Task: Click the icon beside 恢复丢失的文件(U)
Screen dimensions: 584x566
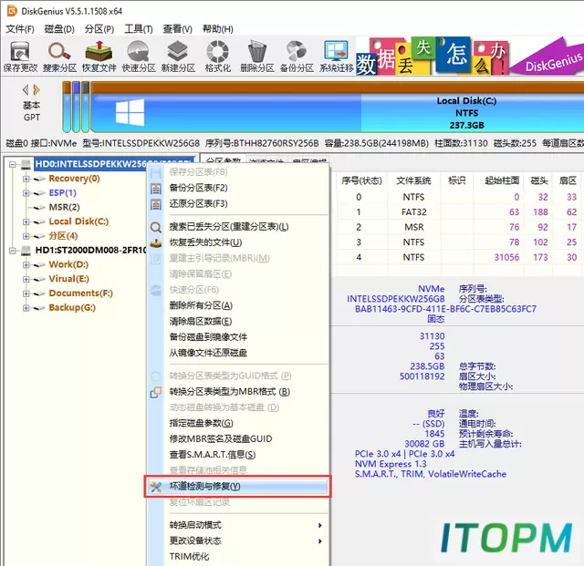Action: [x=156, y=243]
